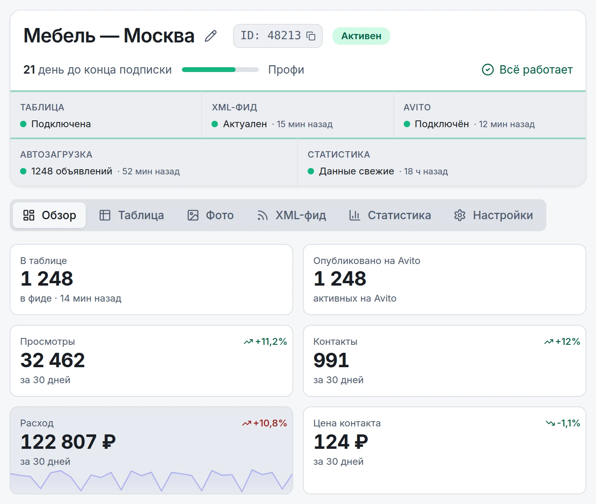Click the green dot beside 1248 объявлений
Viewport: 596px width, 504px height.
click(23, 171)
